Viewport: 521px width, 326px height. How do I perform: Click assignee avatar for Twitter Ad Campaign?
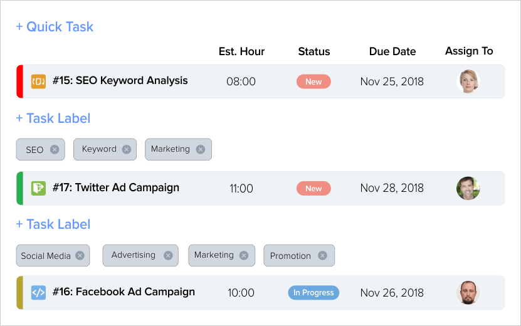[468, 188]
